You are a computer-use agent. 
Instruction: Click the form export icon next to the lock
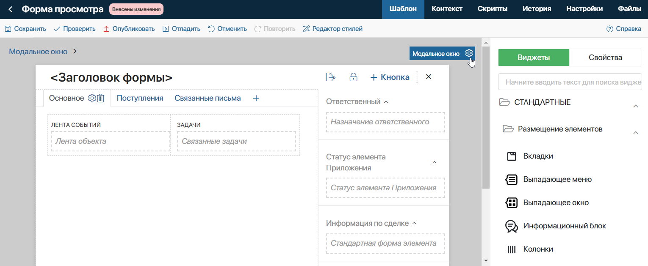330,77
